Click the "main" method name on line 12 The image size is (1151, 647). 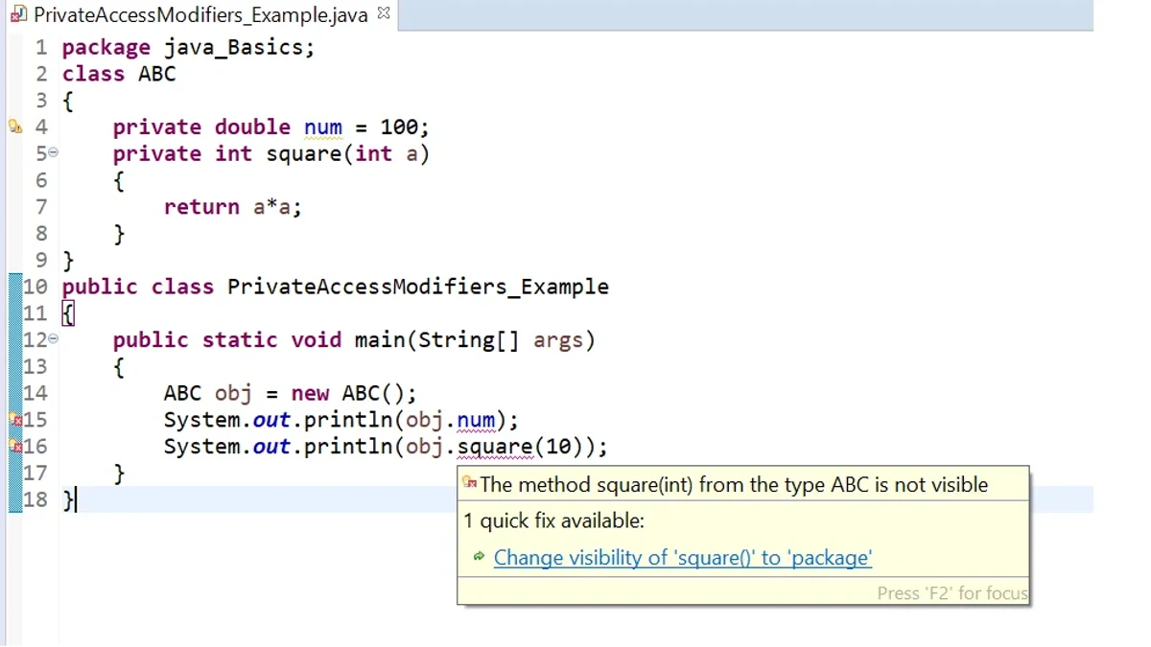380,340
